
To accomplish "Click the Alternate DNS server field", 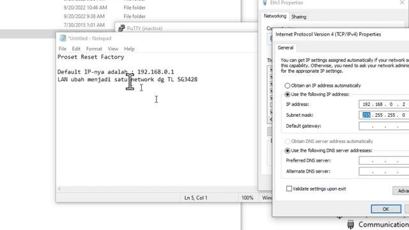I will pos(383,171).
